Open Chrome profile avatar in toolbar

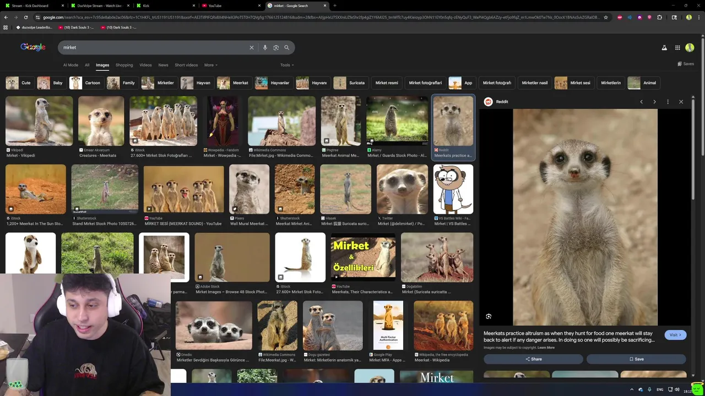[688, 17]
